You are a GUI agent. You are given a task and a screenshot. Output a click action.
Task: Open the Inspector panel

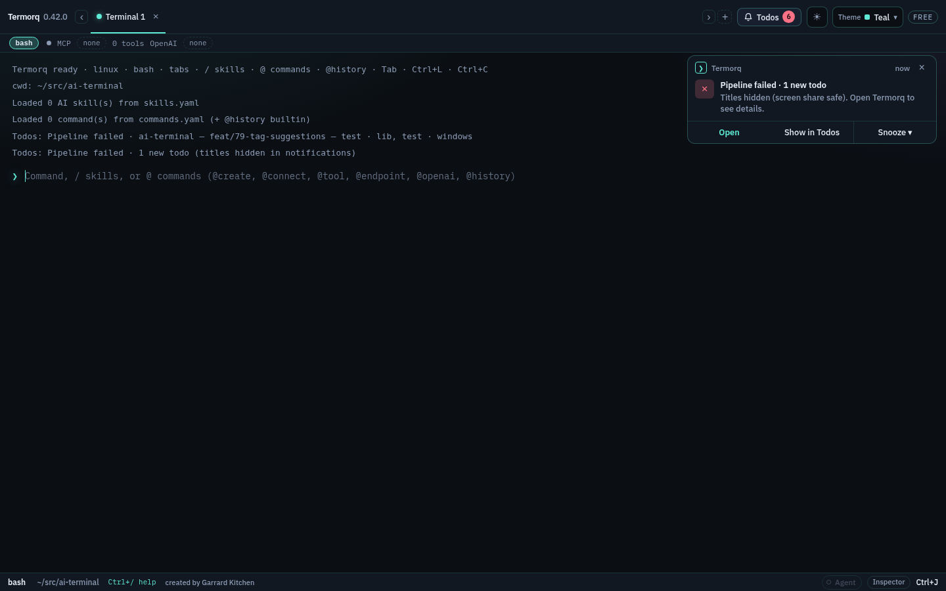(888, 582)
